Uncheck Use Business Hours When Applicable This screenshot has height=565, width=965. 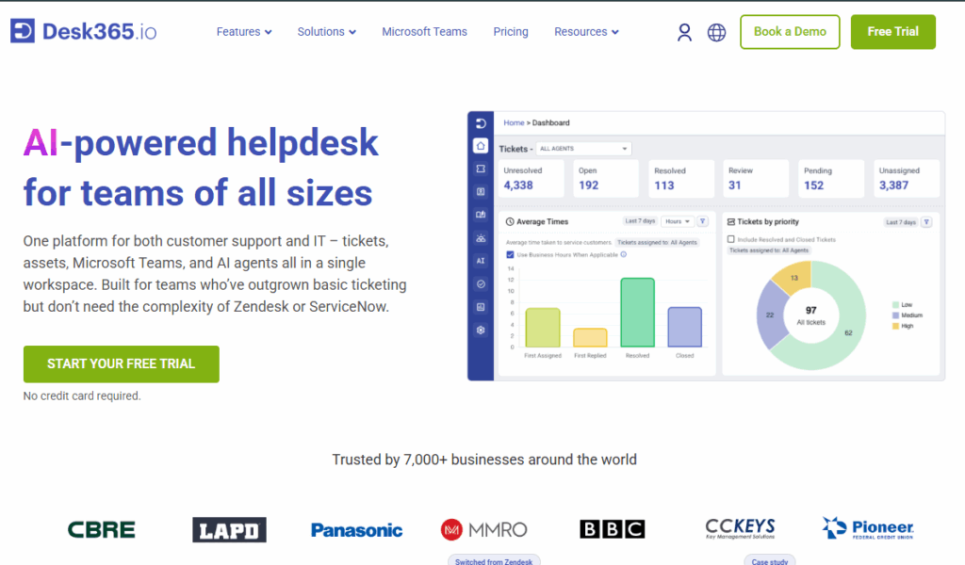tap(510, 254)
